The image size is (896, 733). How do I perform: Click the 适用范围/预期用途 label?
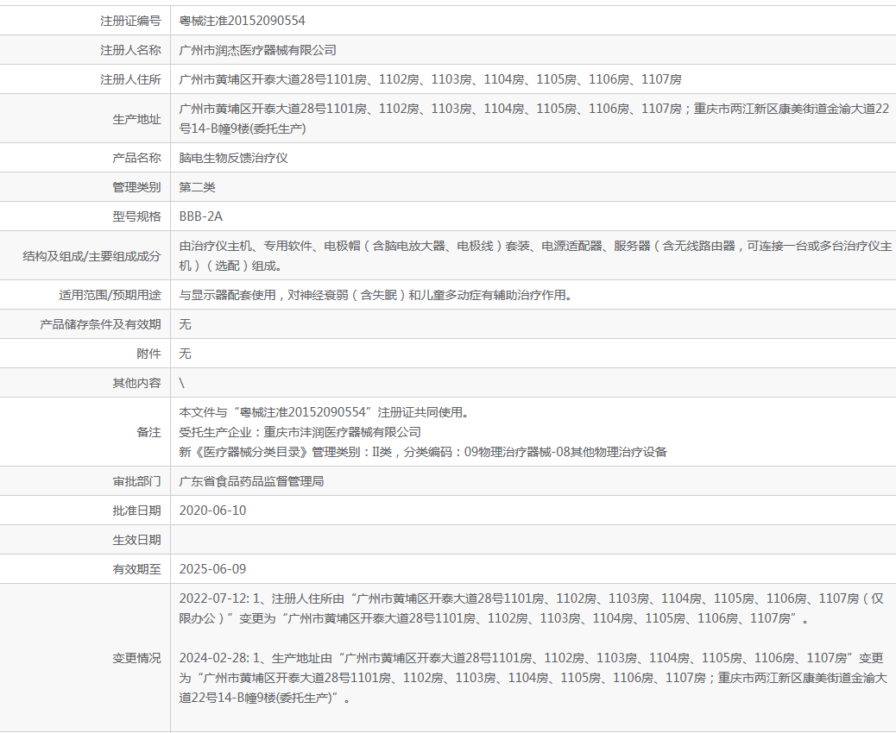click(110, 295)
